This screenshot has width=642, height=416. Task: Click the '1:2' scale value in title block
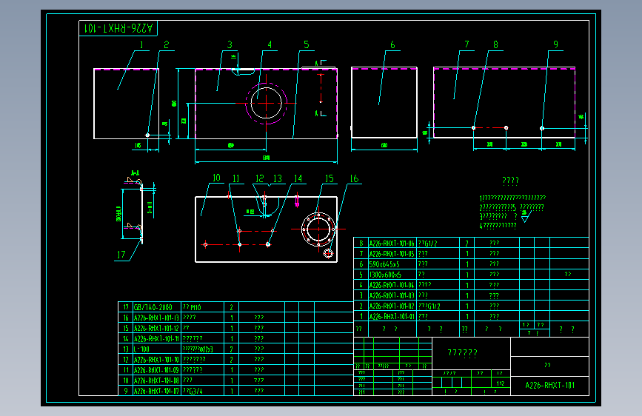[501, 383]
